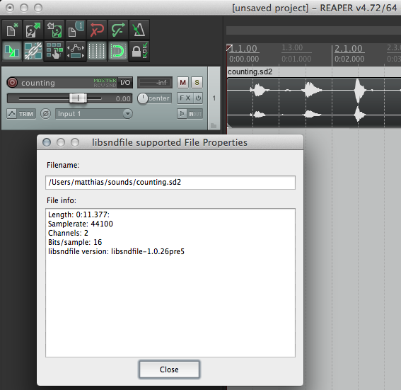
Task: Toggle the grid lines icon
Action: tap(97, 51)
